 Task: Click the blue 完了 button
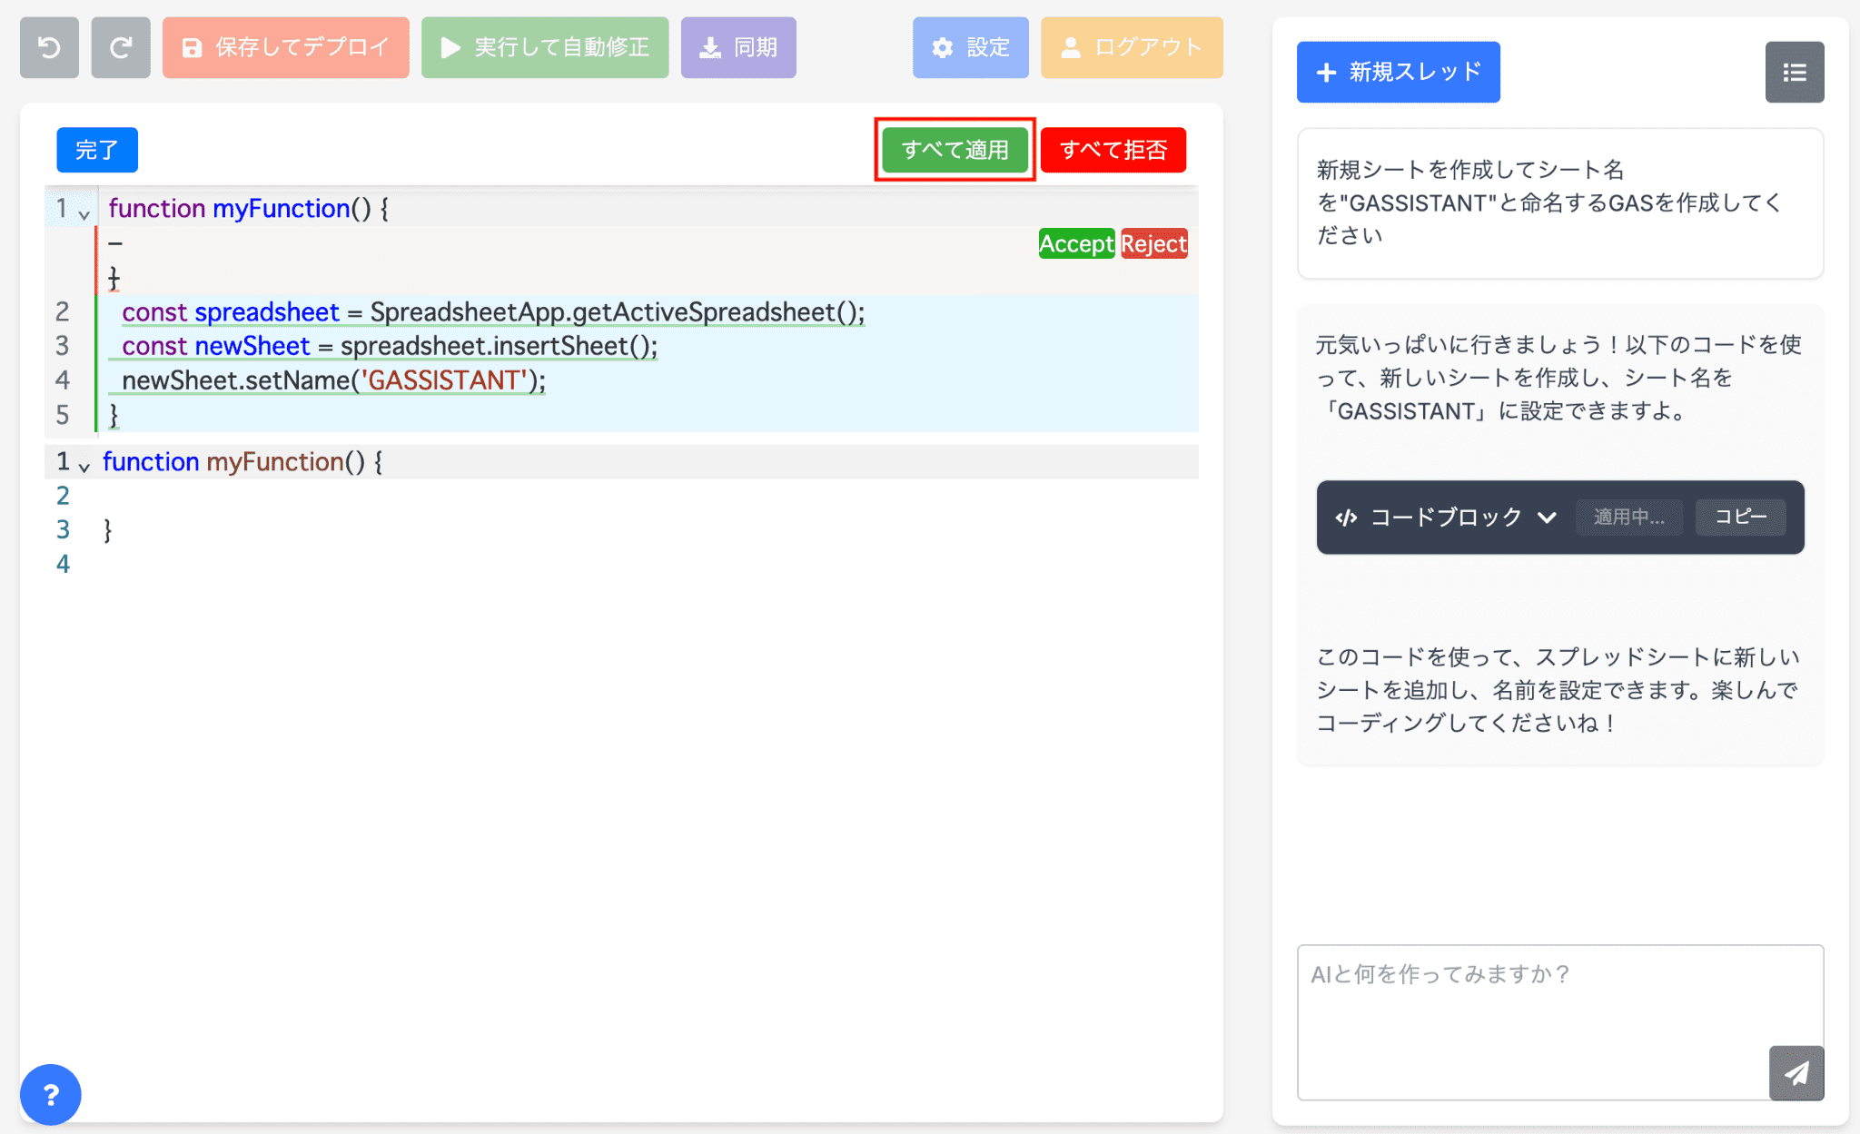(97, 150)
